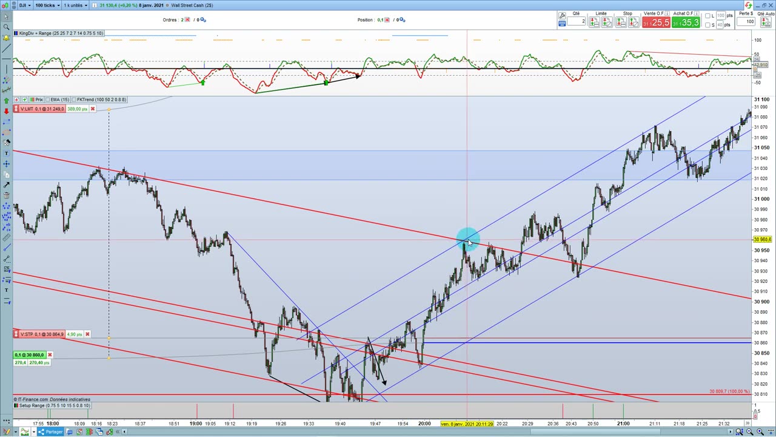The width and height of the screenshot is (776, 437).
Task: Place first Stop order button
Action: pyautogui.click(x=621, y=22)
